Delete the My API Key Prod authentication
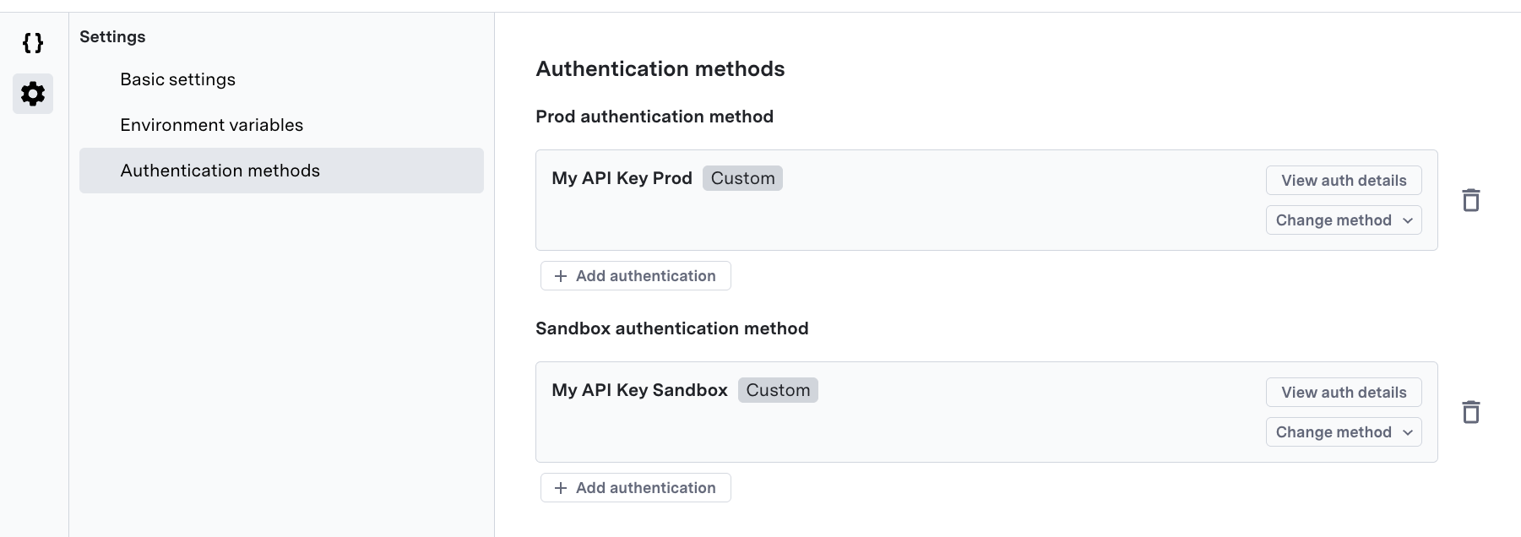Image resolution: width=1521 pixels, height=537 pixels. 1470,200
